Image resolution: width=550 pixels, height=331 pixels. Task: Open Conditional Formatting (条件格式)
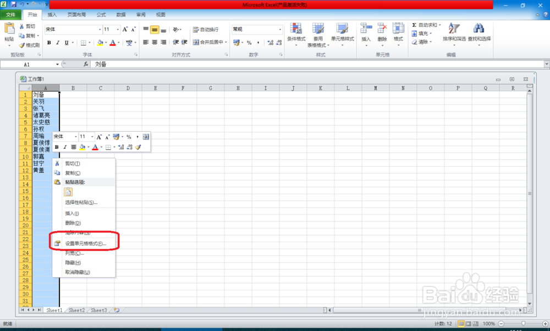pyautogui.click(x=296, y=35)
